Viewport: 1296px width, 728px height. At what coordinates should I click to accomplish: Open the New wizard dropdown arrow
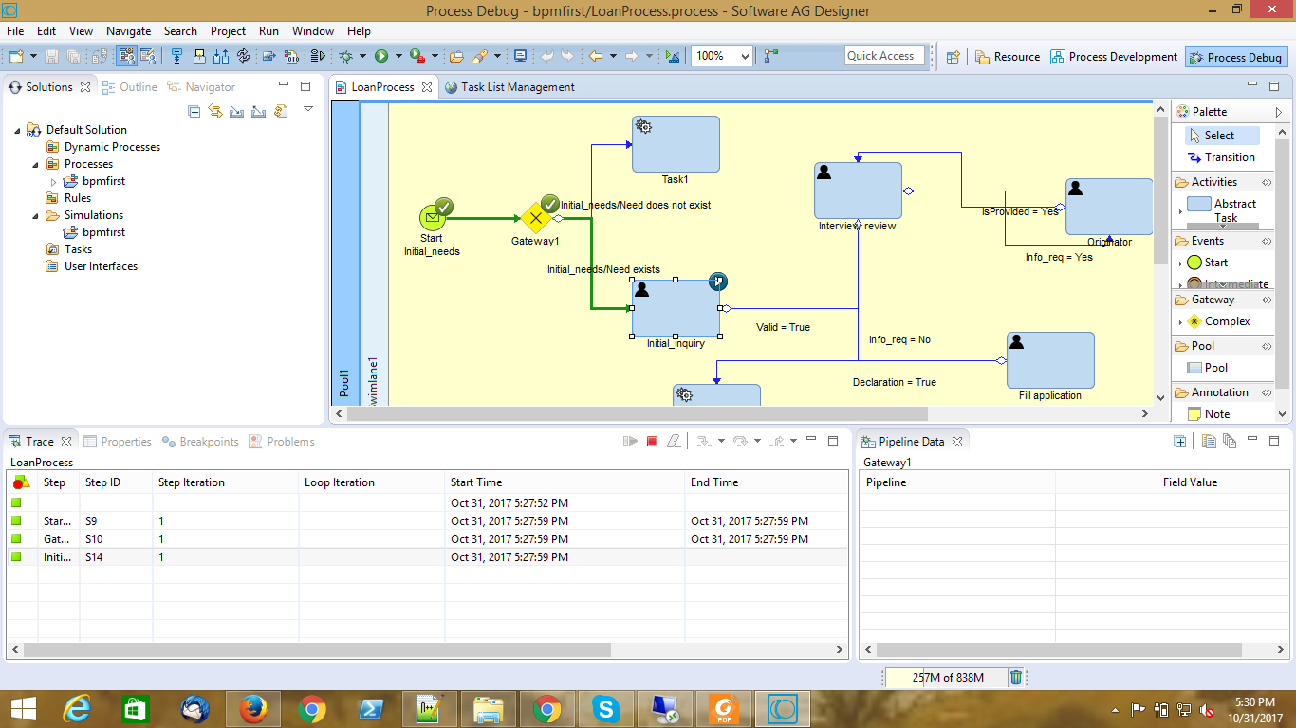coord(32,57)
